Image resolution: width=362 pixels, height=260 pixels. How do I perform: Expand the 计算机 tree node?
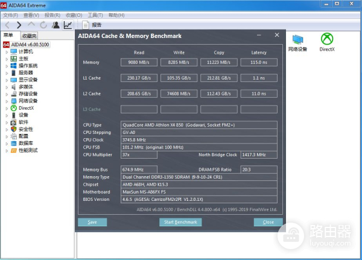click(6, 52)
